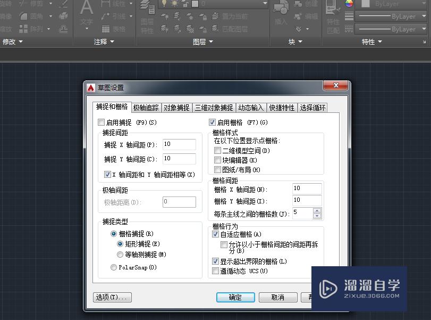Click the 捕捉 X 轴间距 input field
431x320 pixels.
pos(179,144)
